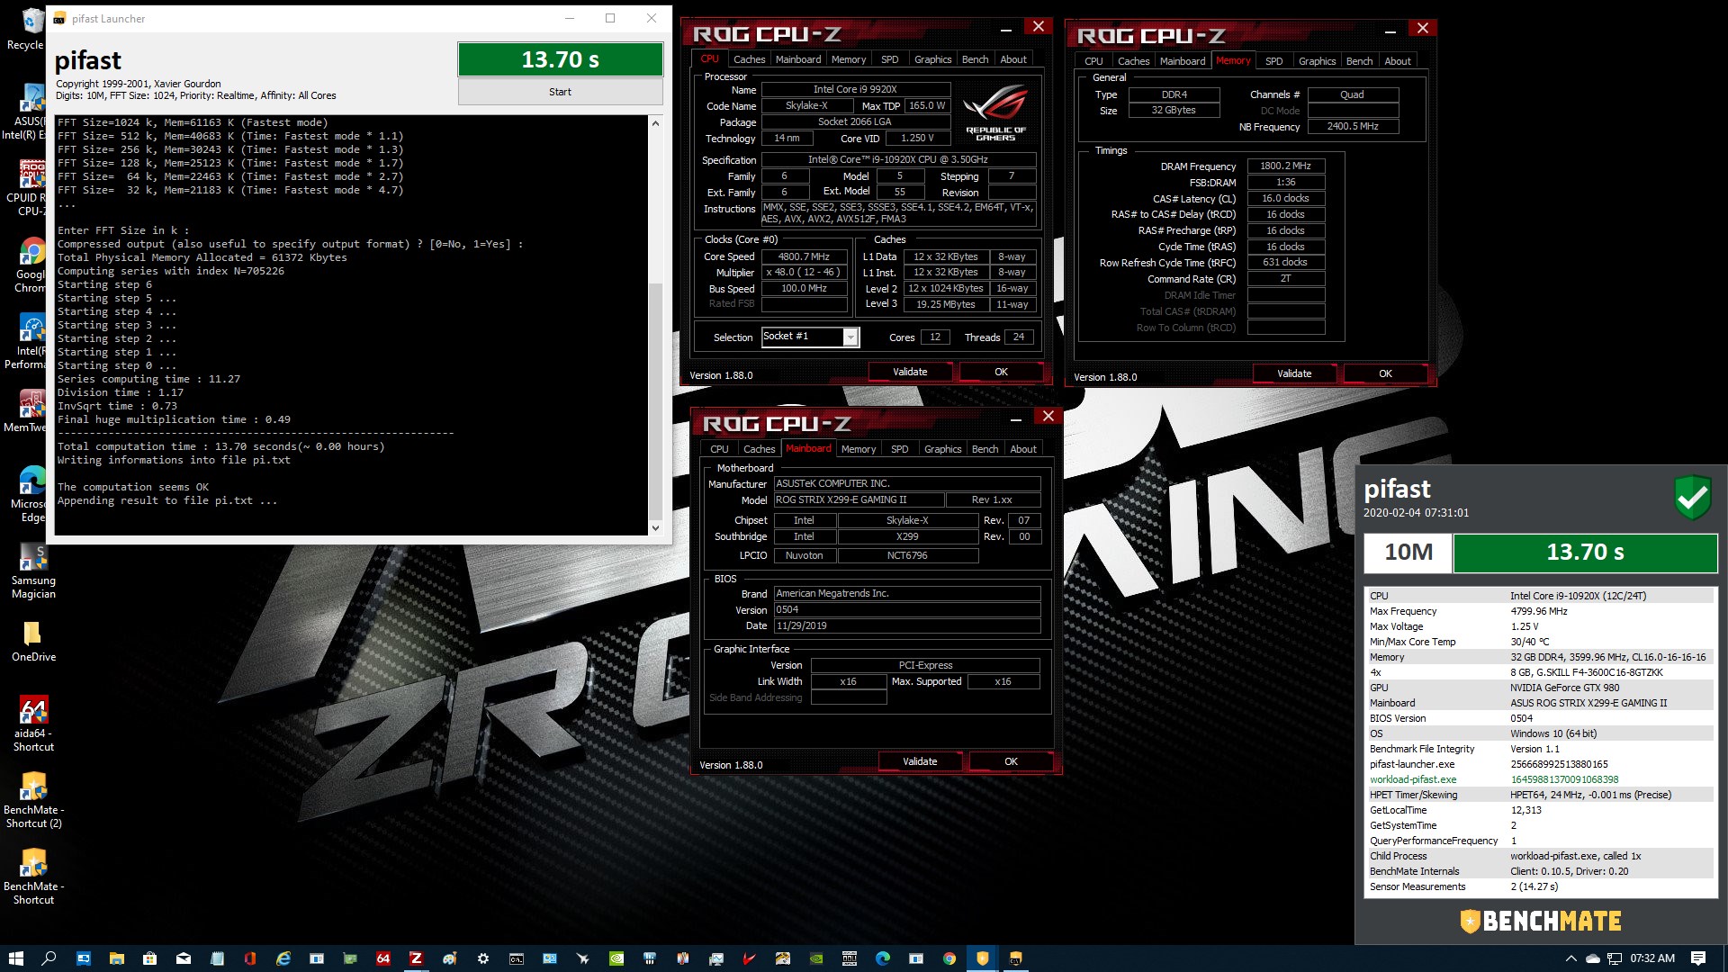
Task: Click the BenchMate logo at panel bottom
Action: (1541, 922)
